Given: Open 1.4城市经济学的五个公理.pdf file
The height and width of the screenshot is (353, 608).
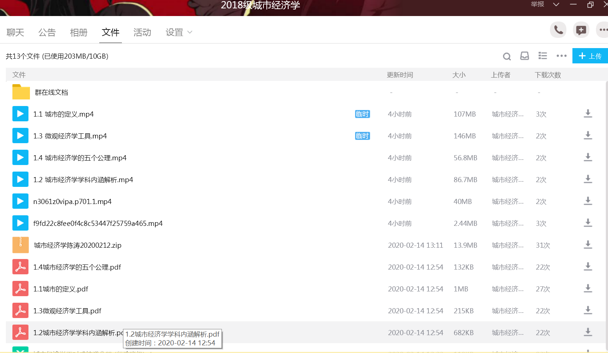Looking at the screenshot, I should tap(77, 267).
